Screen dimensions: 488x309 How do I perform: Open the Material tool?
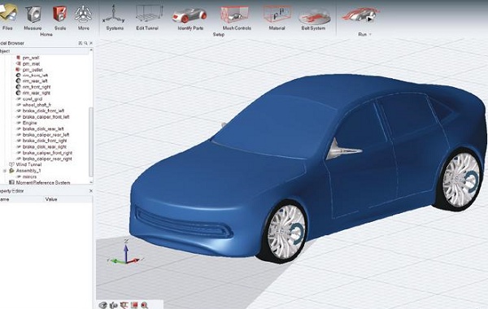coord(277,17)
